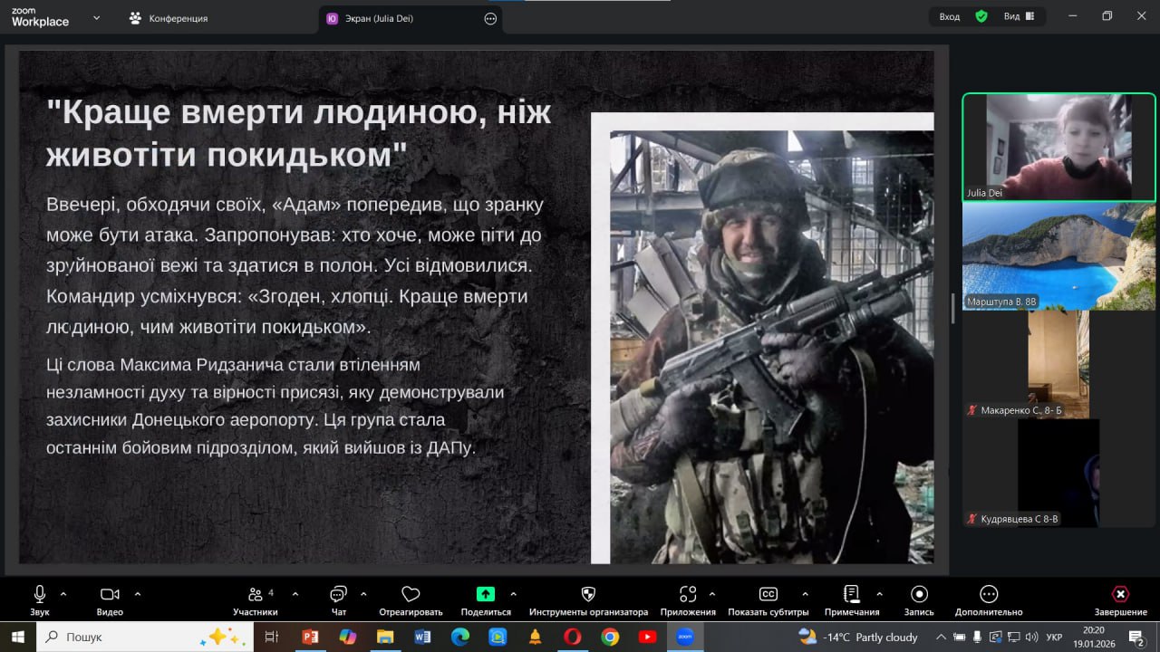Click the green Share screen button

(486, 595)
